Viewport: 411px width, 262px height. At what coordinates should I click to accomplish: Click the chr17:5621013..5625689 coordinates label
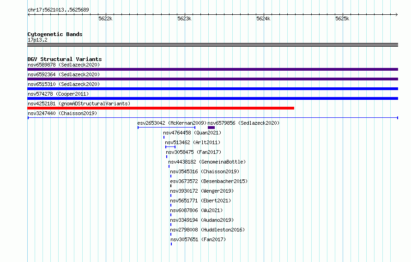58,10
